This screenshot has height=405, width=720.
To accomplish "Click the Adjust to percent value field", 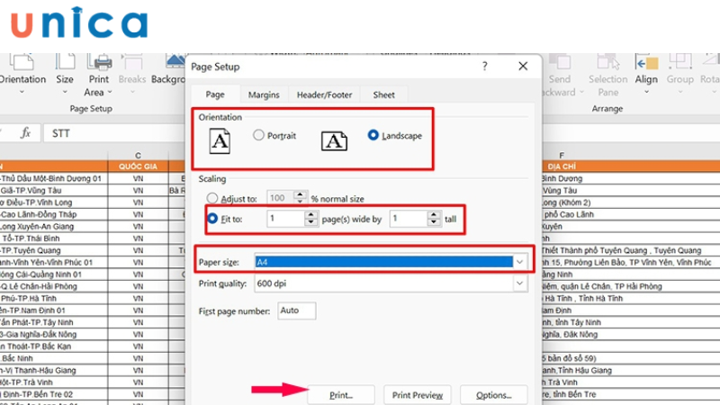I will [x=281, y=198].
